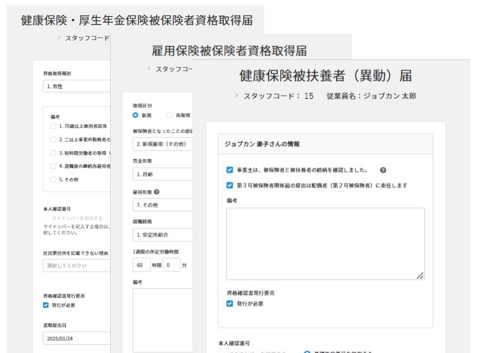
Task: Select the 新規 radio button under 取得区分
Action: coord(135,115)
